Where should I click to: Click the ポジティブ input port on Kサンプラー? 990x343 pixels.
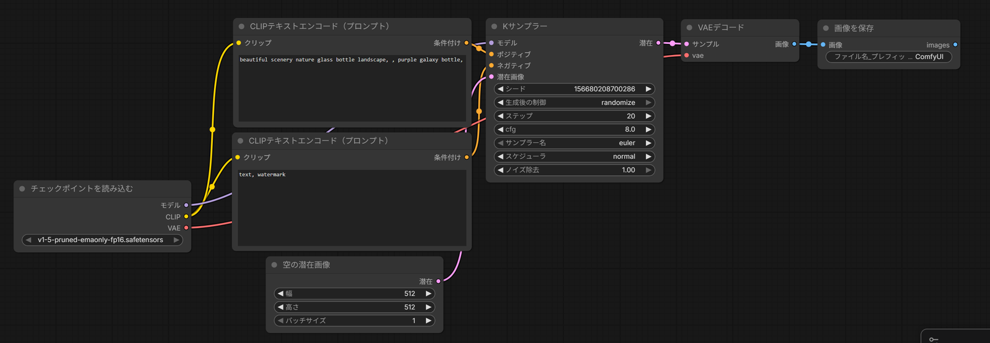[491, 54]
